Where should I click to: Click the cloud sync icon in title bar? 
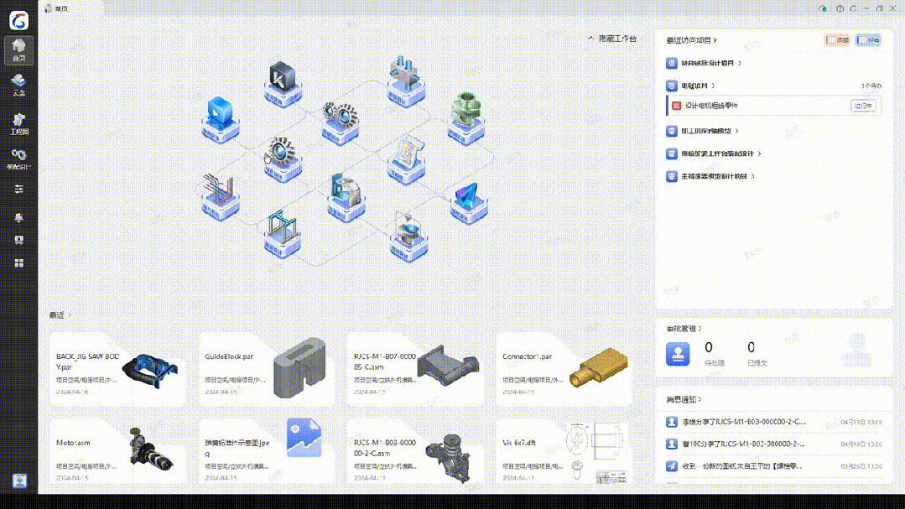824,8
